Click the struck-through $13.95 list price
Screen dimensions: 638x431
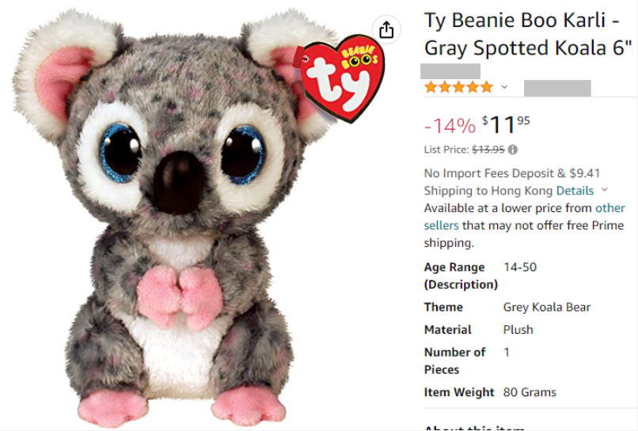[488, 149]
